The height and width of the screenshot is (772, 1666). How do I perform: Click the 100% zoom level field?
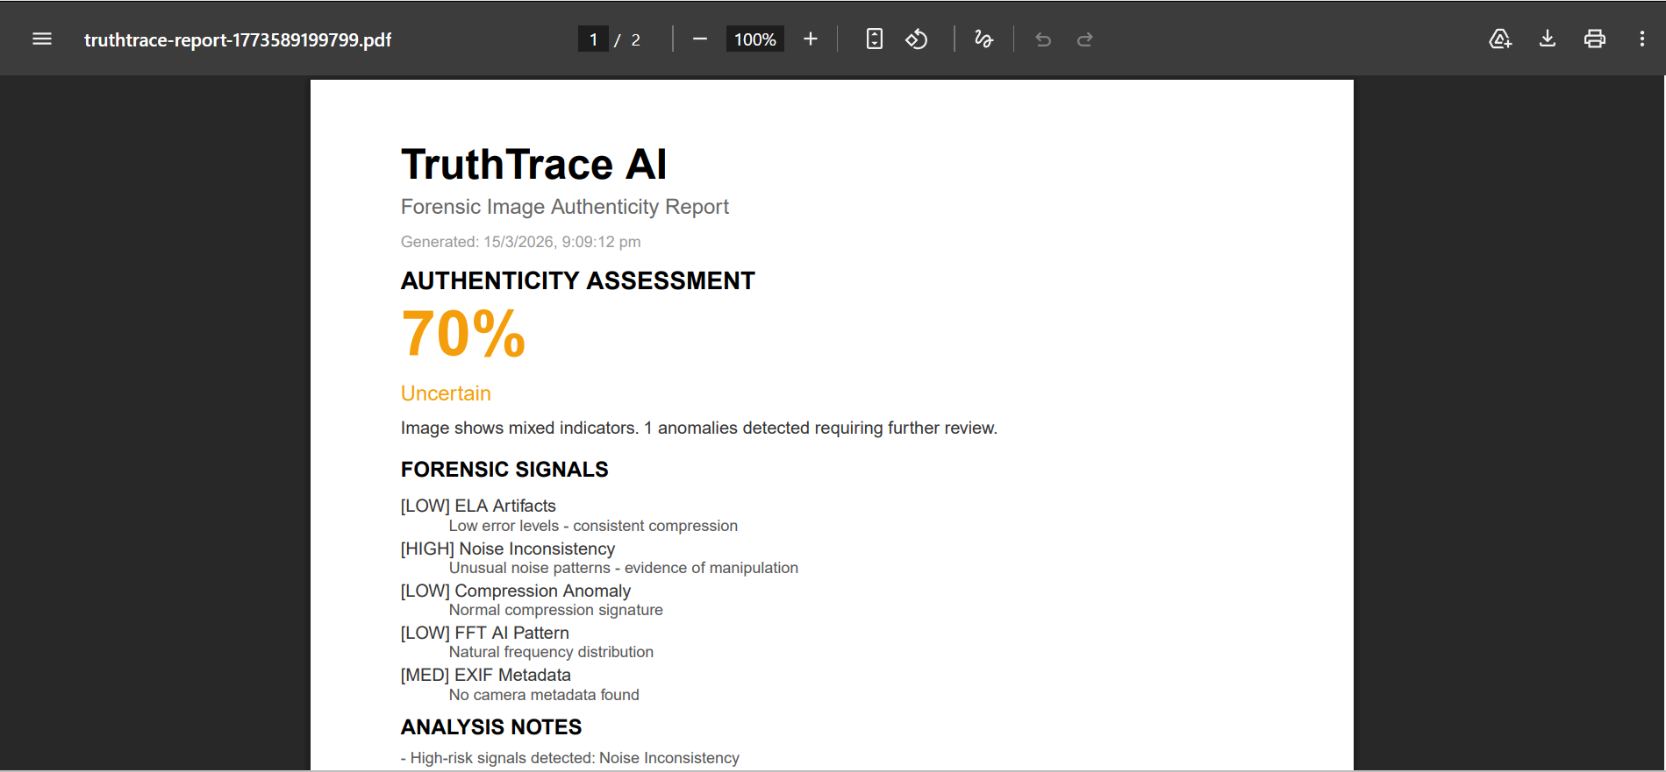click(x=754, y=39)
